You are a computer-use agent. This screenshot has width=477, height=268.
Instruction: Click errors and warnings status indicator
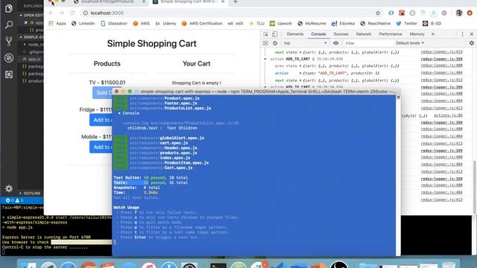pyautogui.click(x=14, y=200)
